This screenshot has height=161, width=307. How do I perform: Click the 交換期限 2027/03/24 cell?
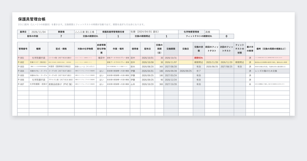[171, 75]
